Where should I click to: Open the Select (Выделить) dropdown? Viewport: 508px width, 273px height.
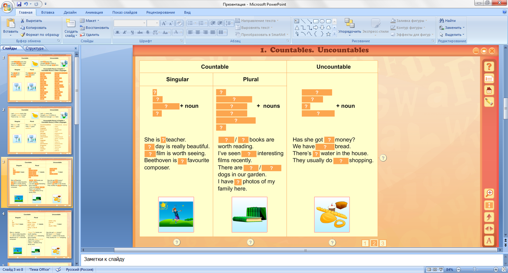click(452, 35)
